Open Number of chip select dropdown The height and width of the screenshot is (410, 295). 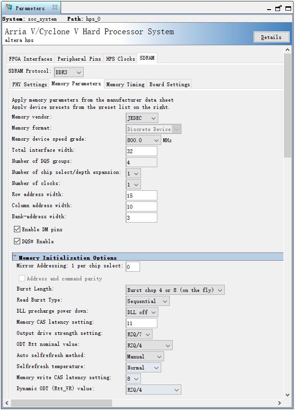pos(133,173)
